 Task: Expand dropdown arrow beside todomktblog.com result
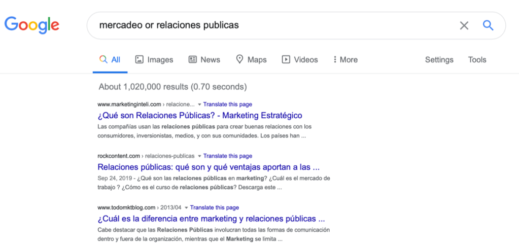(x=186, y=208)
